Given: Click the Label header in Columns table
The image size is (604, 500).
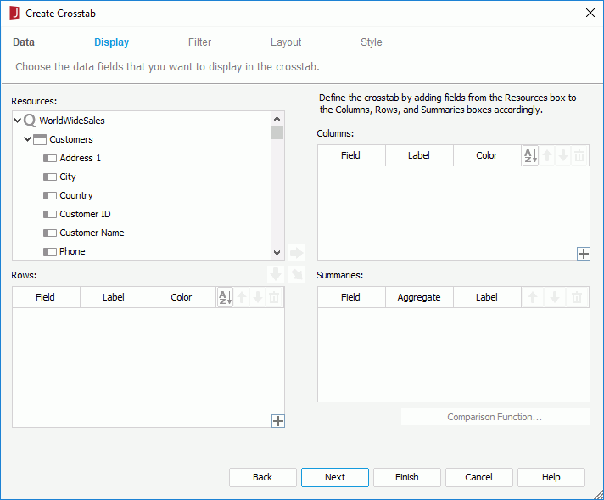Looking at the screenshot, I should click(419, 155).
